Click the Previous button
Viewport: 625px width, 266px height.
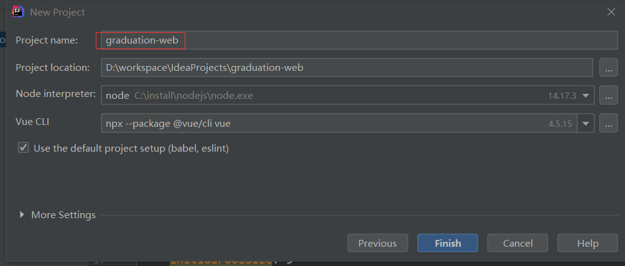pos(377,243)
